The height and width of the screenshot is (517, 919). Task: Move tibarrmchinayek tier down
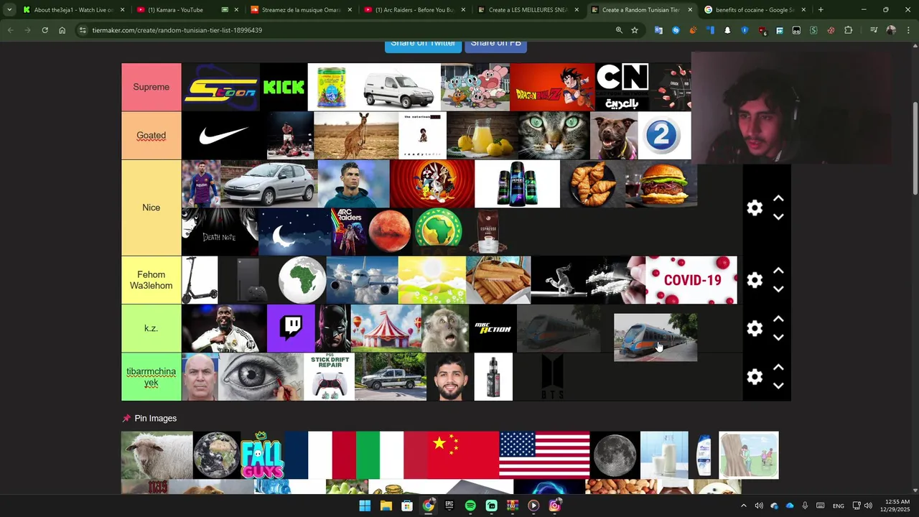[778, 386]
